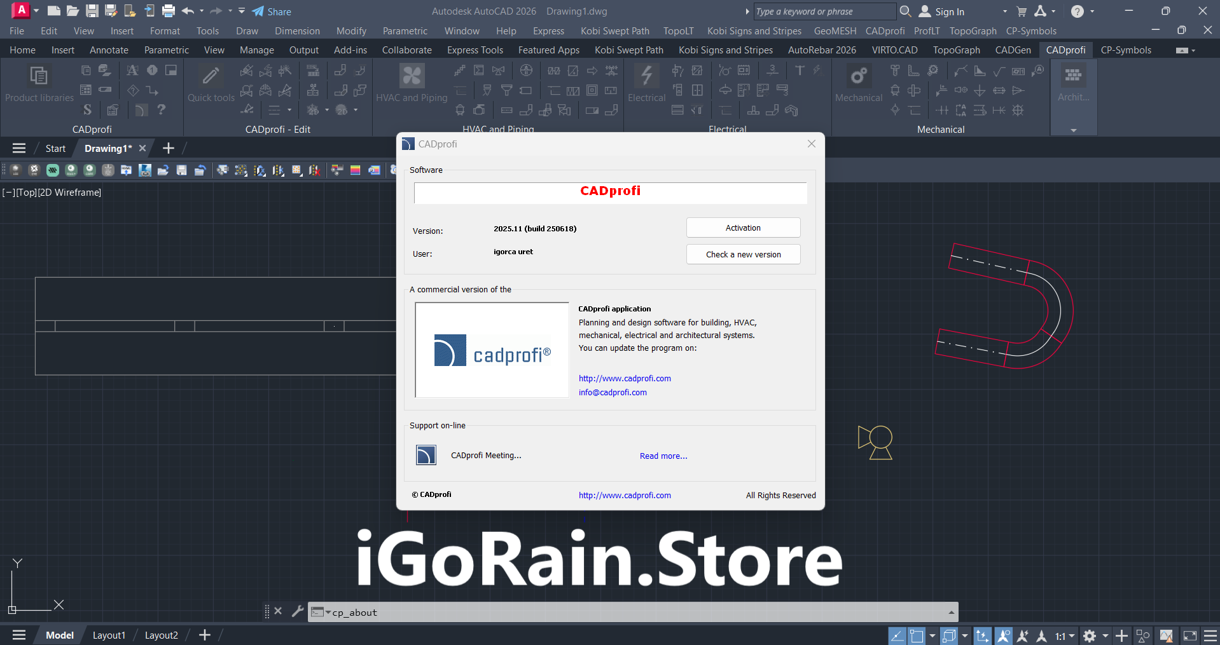This screenshot has width=1220, height=645.
Task: Switch to the Express Tools ribbon tab
Action: pos(475,50)
